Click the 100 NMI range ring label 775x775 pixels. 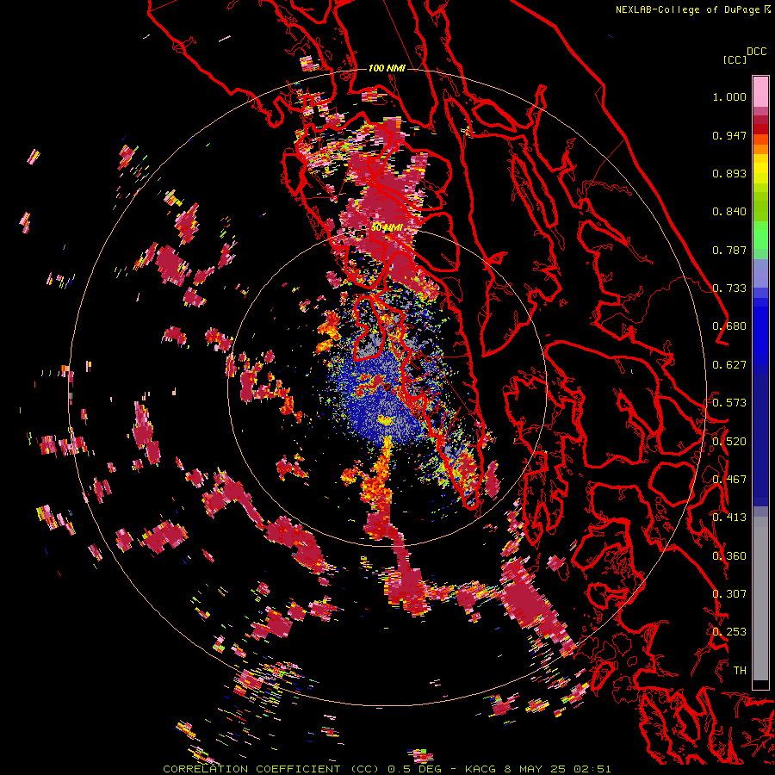[387, 68]
